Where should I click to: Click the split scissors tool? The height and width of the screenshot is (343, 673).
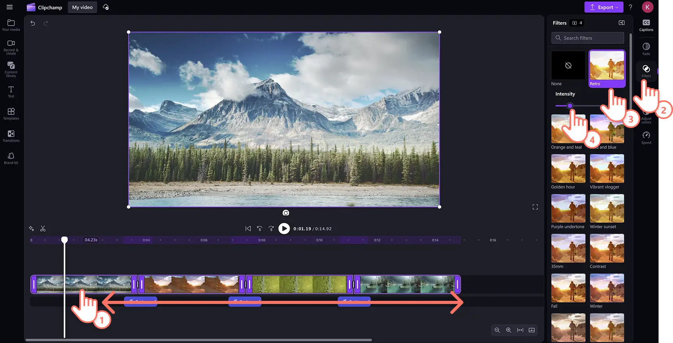43,229
